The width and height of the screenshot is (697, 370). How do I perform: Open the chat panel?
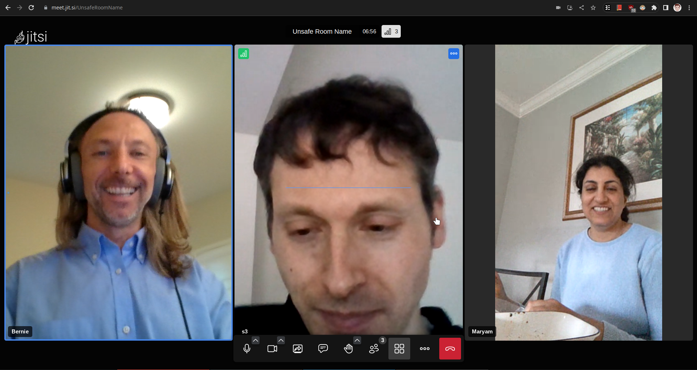point(323,349)
